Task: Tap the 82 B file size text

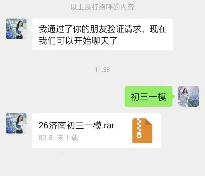Action: click(x=46, y=138)
